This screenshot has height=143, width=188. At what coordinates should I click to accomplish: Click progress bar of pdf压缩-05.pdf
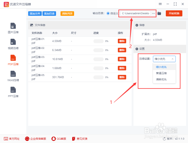tap(99, 77)
